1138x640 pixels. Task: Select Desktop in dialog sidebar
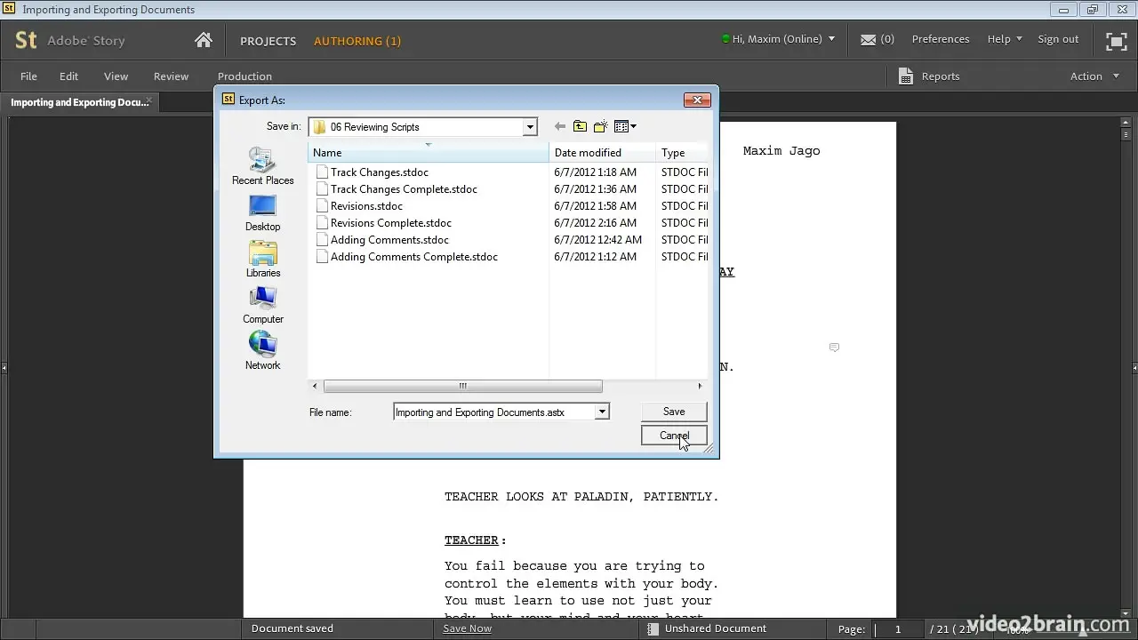[x=262, y=213]
